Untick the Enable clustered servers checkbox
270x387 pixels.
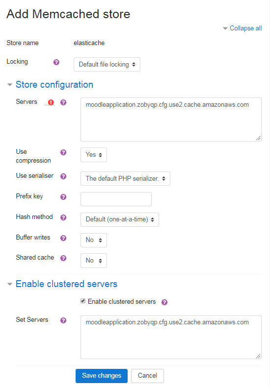pyautogui.click(x=83, y=301)
